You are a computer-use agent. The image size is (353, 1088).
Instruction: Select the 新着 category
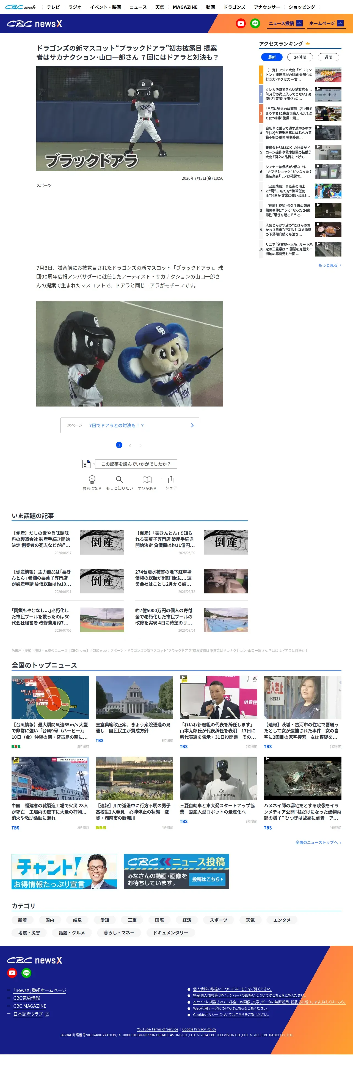22,920
